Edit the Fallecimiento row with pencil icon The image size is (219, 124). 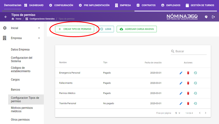[181, 83]
